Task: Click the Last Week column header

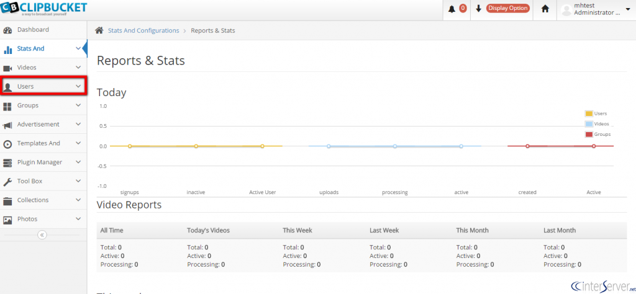Action: click(x=384, y=230)
